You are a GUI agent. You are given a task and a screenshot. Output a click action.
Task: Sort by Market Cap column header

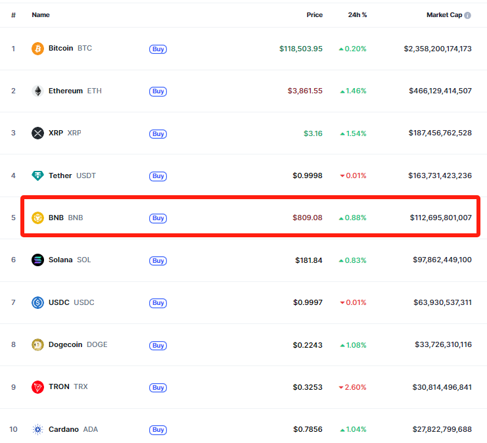click(444, 15)
